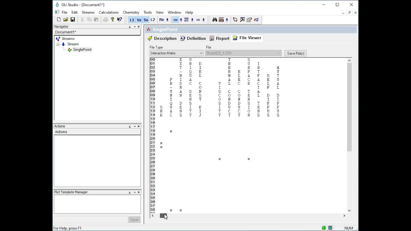Screen dimensions: 411x231
Task: Click the properties sheet icon in toolbar
Action: [x=249, y=20]
